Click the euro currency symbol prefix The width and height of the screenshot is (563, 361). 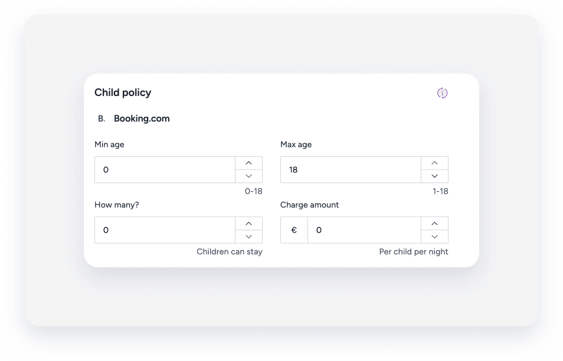pyautogui.click(x=294, y=230)
